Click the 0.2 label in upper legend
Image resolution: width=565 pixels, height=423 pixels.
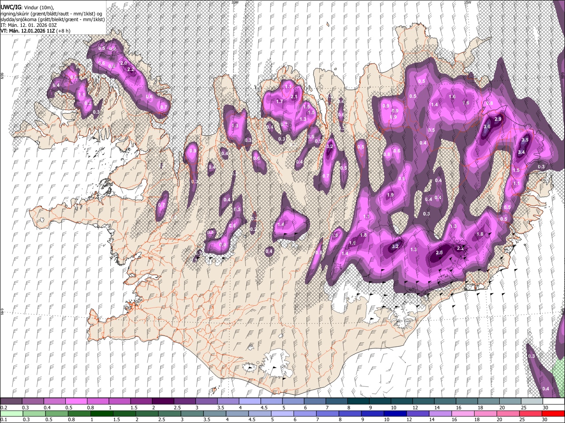point(4,408)
